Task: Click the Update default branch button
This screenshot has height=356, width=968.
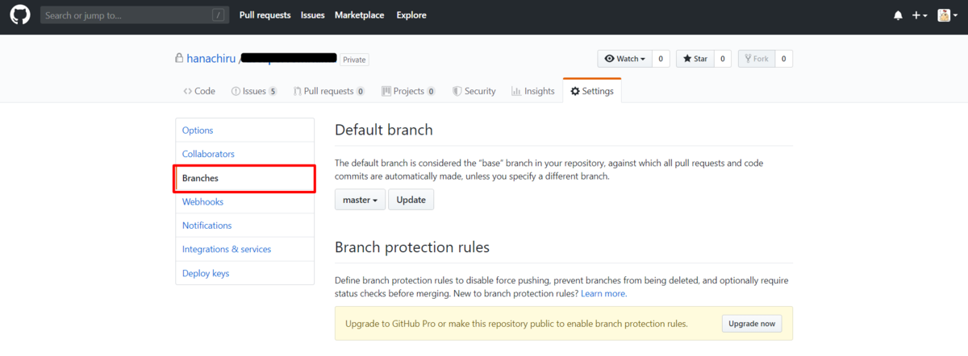Action: click(411, 200)
